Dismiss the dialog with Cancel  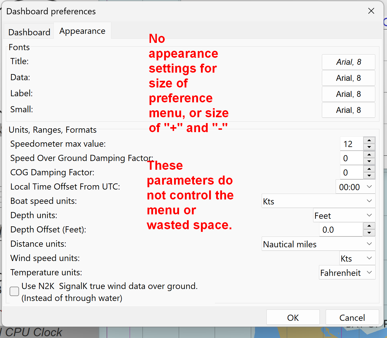[x=352, y=317]
